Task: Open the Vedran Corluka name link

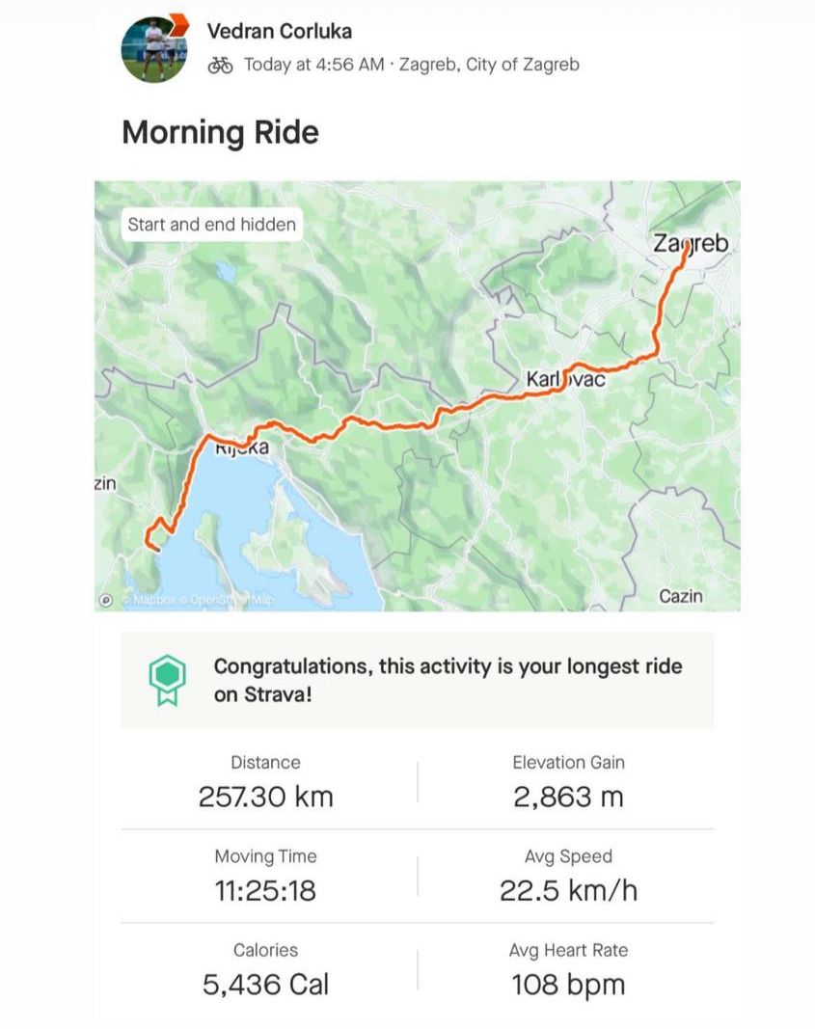Action: pos(279,31)
